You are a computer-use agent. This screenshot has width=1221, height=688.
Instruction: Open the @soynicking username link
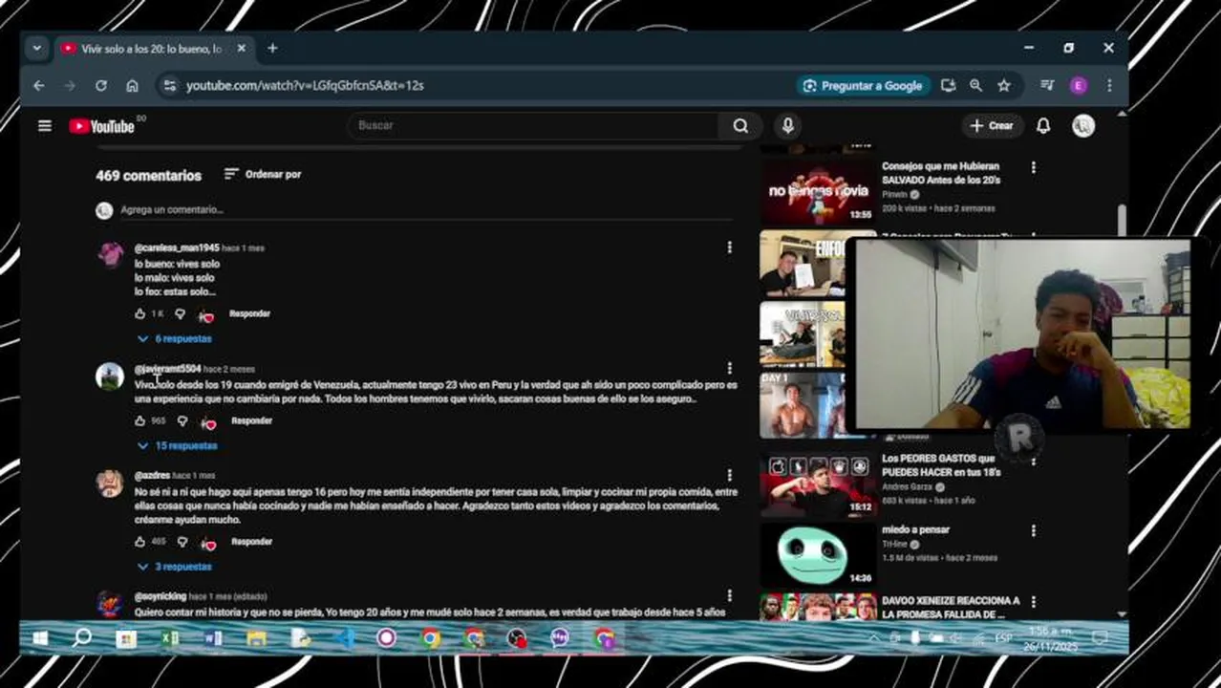(x=161, y=595)
